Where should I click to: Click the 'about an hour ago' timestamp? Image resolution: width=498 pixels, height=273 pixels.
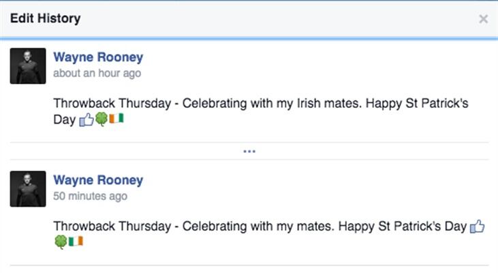point(97,73)
